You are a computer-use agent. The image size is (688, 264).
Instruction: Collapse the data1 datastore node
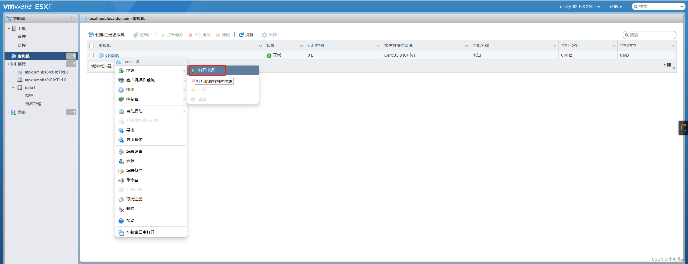pyautogui.click(x=13, y=88)
